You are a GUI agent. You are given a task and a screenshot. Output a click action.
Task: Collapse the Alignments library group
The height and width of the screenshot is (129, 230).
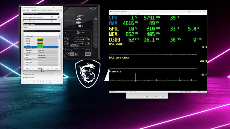(x=25, y=49)
